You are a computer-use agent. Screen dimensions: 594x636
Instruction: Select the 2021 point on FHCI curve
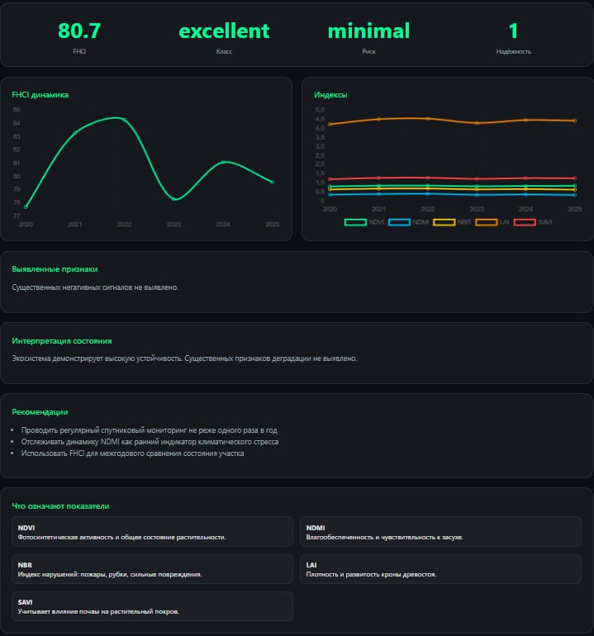(x=75, y=133)
